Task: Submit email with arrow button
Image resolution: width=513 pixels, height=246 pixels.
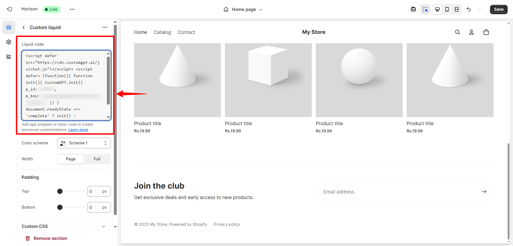Action: click(x=484, y=192)
